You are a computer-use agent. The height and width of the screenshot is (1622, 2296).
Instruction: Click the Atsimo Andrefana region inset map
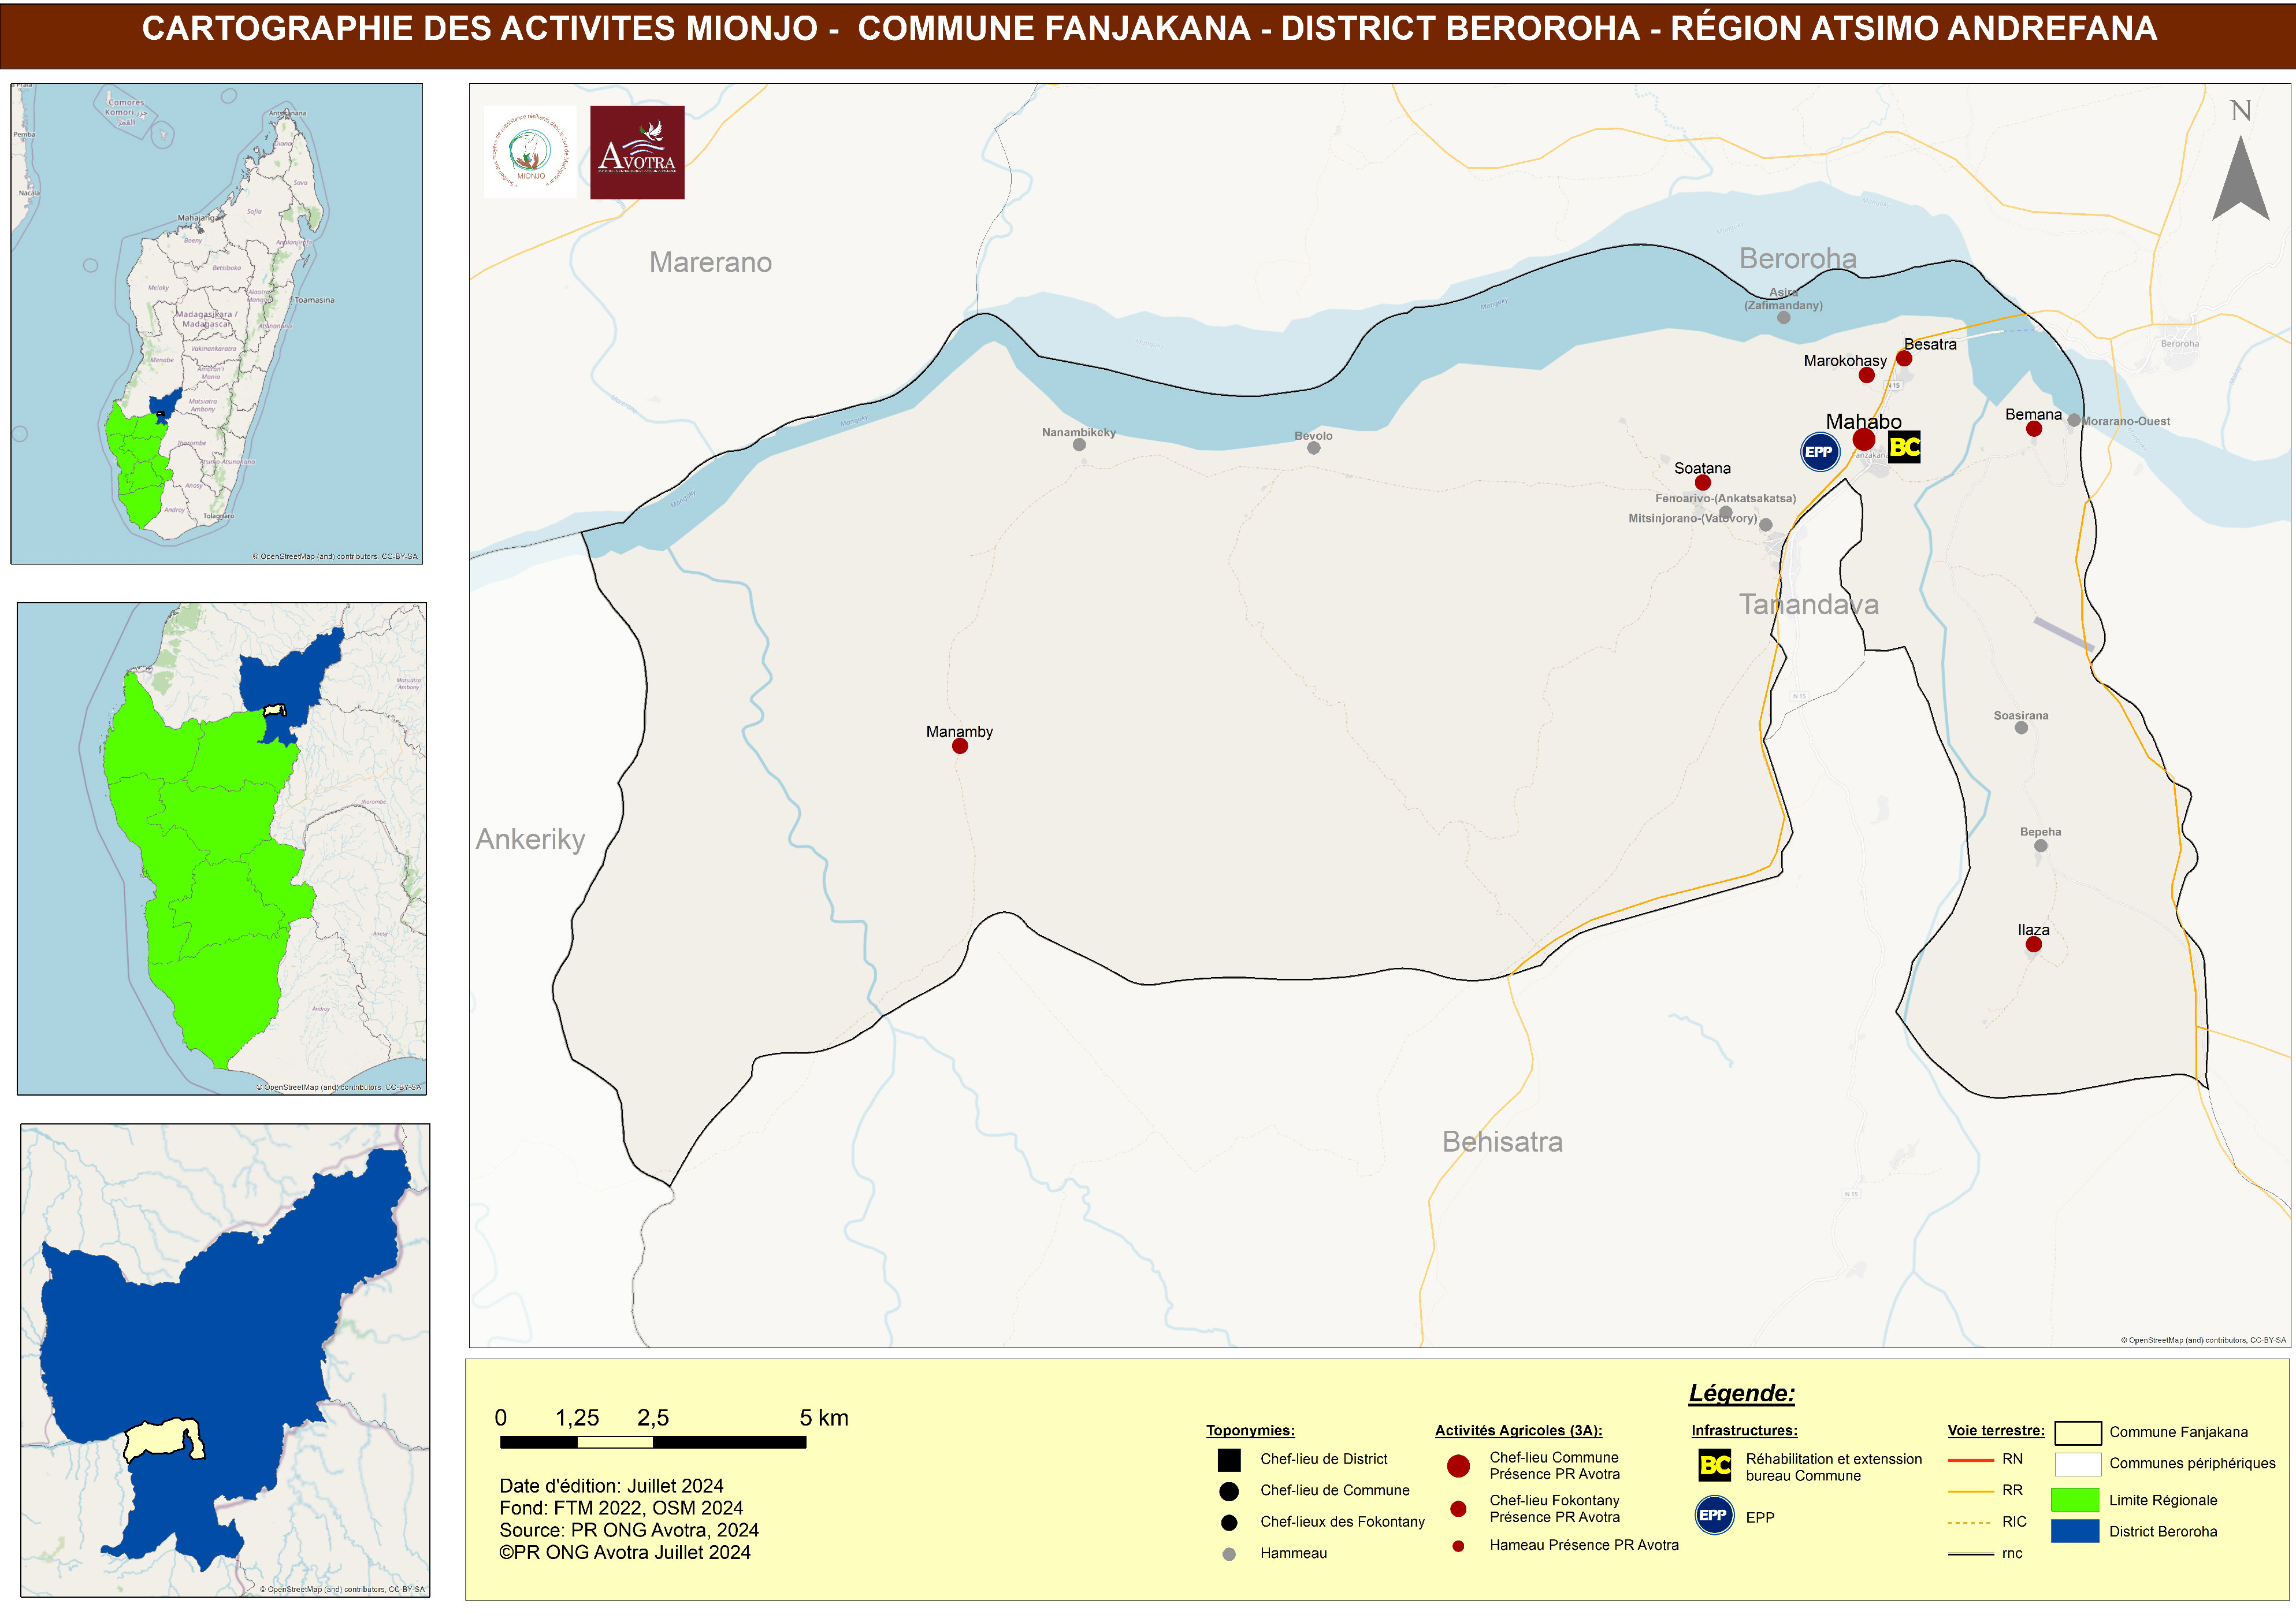pyautogui.click(x=222, y=848)
